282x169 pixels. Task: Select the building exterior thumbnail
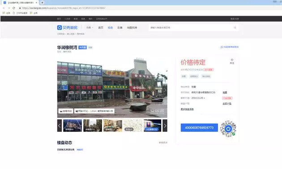[93, 126]
